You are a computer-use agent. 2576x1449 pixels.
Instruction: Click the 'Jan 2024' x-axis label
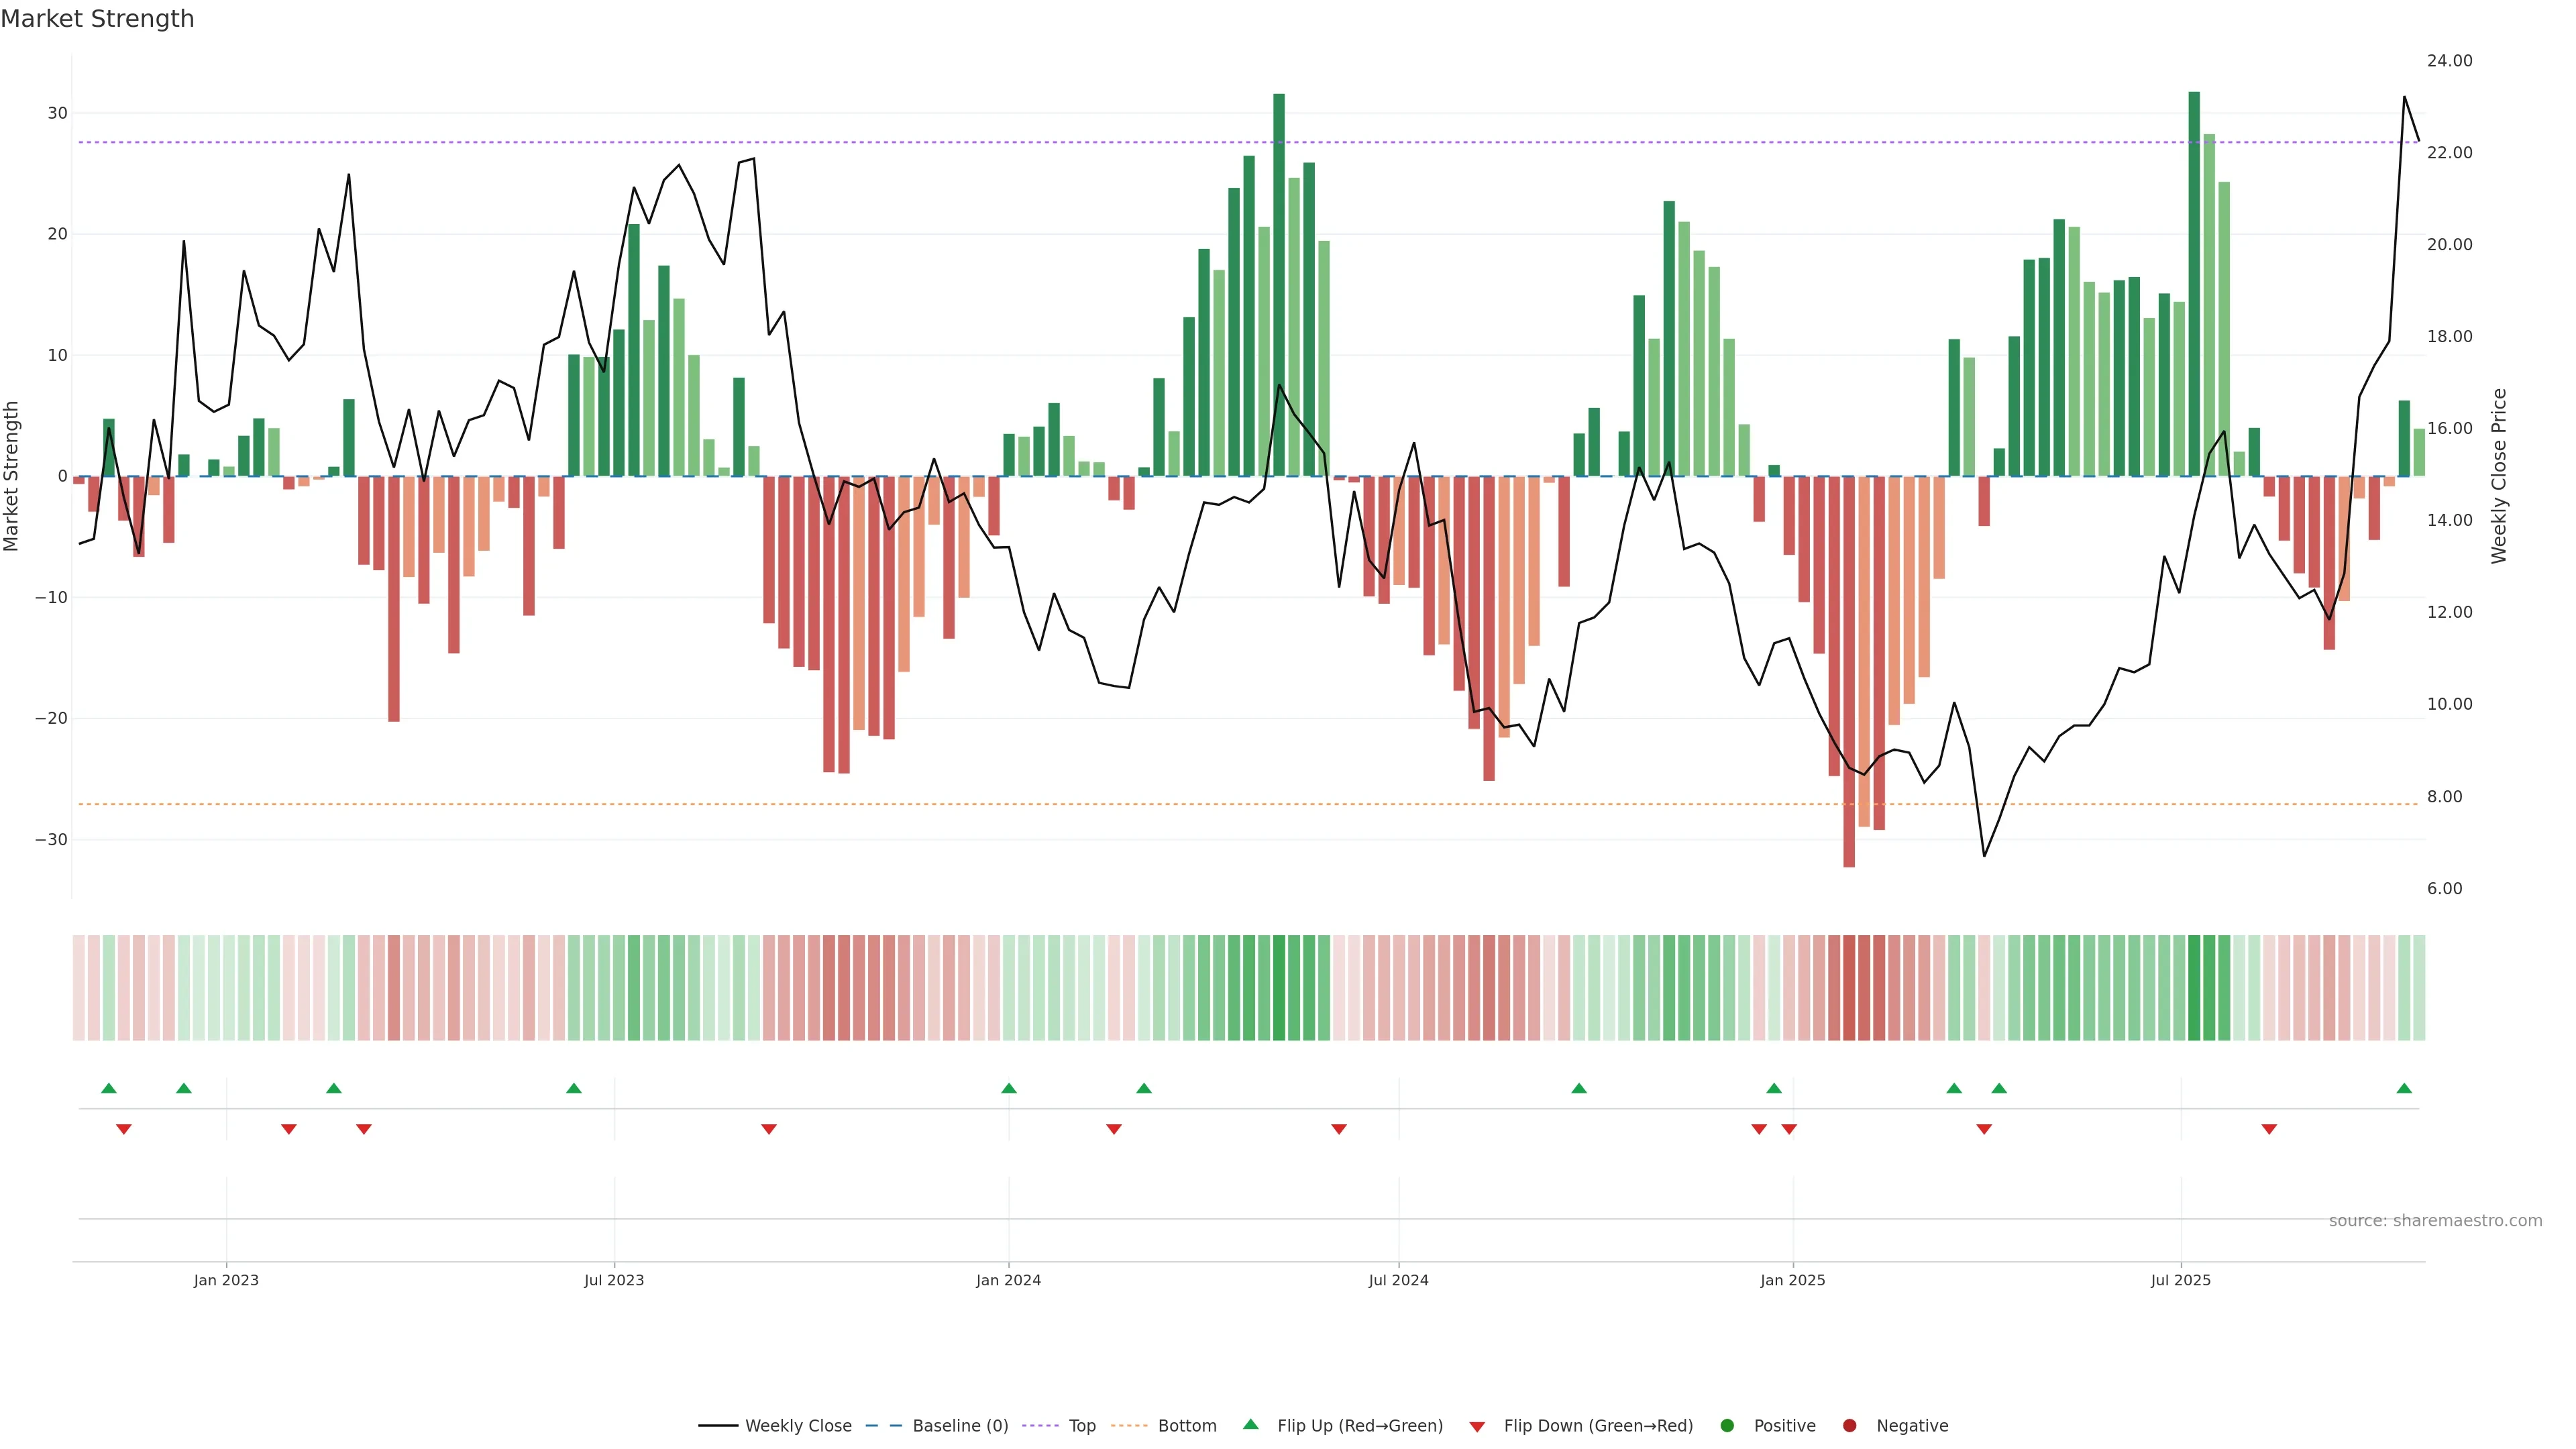(1008, 1280)
